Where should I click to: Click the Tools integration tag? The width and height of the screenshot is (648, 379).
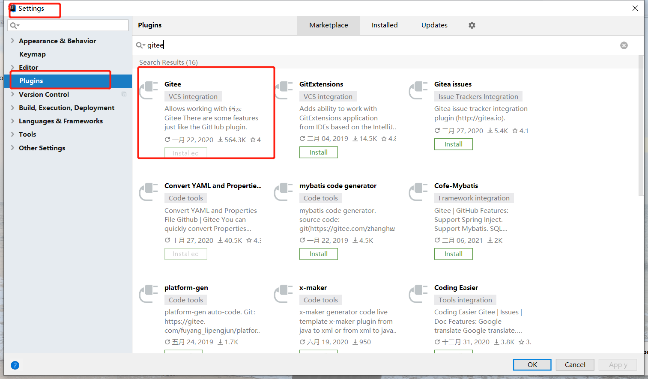click(x=465, y=300)
